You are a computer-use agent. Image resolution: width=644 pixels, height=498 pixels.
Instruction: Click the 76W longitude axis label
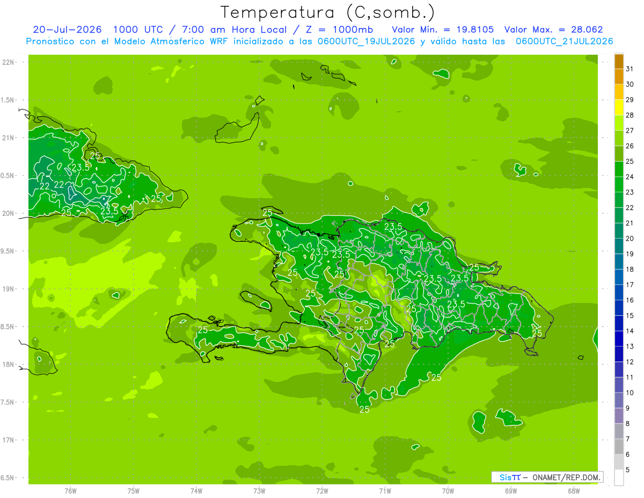[x=70, y=491]
